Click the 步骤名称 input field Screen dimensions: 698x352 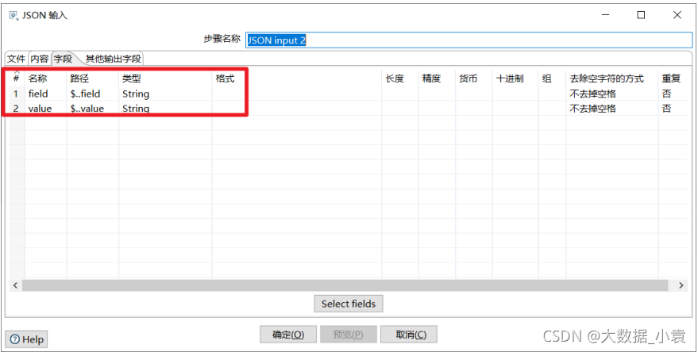click(x=469, y=40)
